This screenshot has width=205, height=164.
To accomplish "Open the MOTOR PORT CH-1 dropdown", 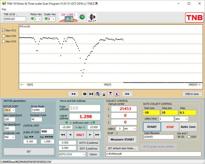I will (x=10, y=110).
